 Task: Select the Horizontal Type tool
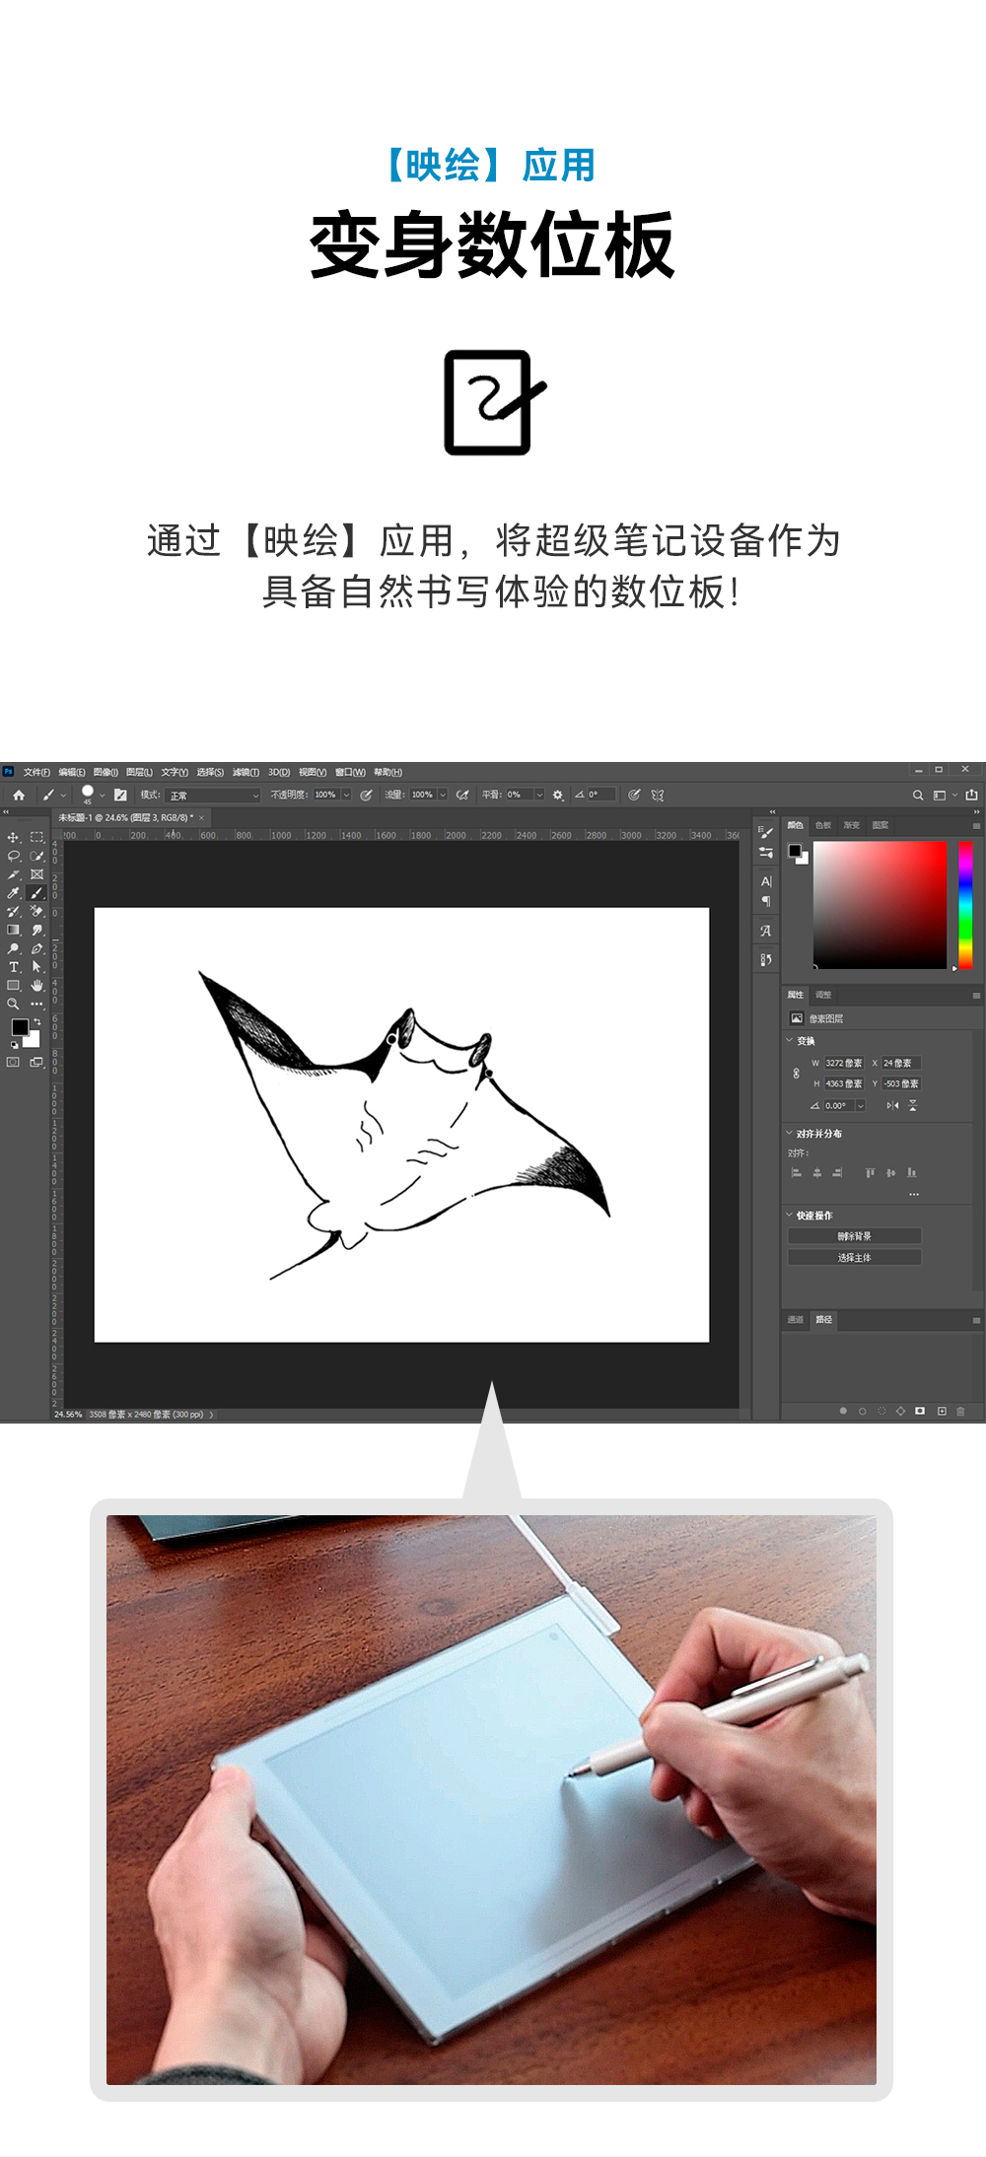(14, 967)
